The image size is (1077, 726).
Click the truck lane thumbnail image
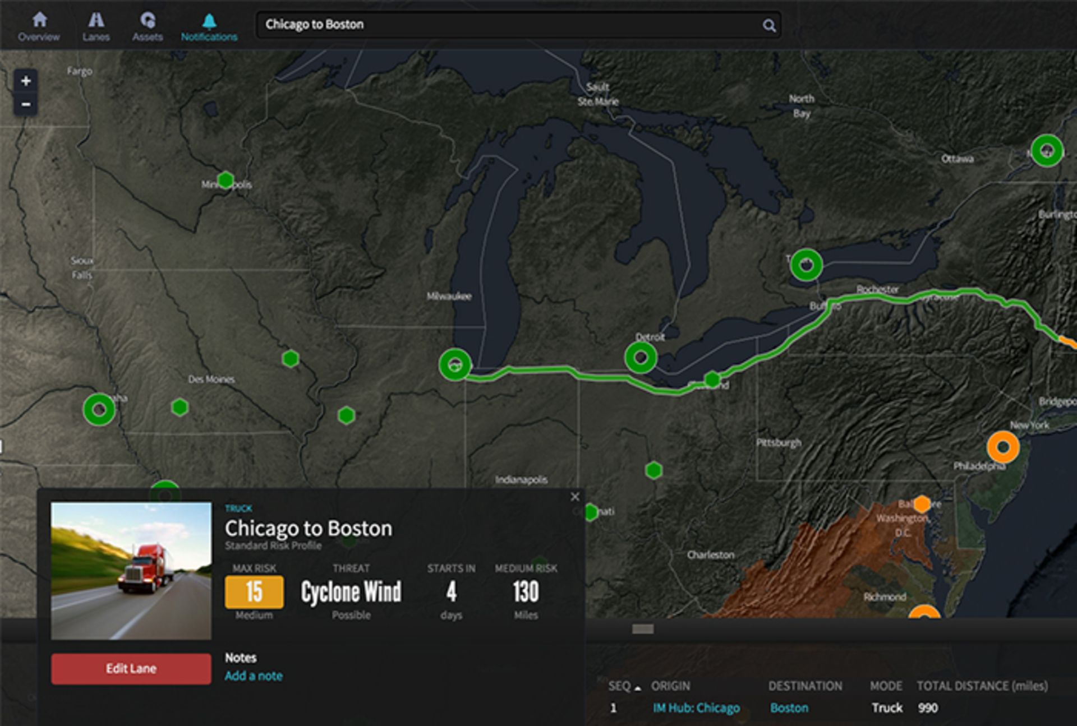click(131, 571)
